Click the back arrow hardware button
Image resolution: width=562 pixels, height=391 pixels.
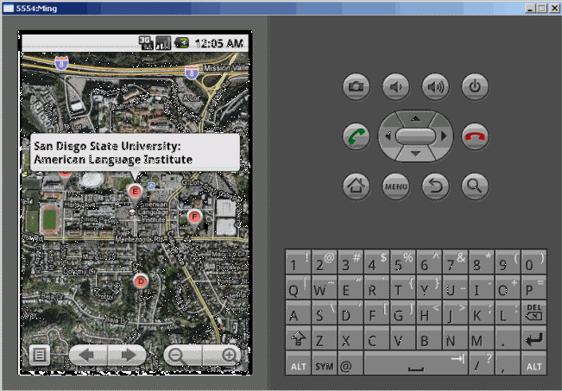coord(435,186)
